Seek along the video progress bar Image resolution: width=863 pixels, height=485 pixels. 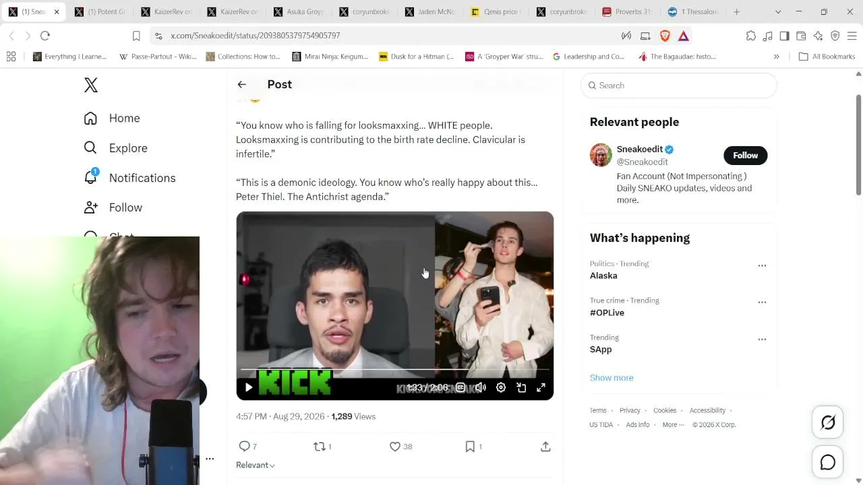395,370
